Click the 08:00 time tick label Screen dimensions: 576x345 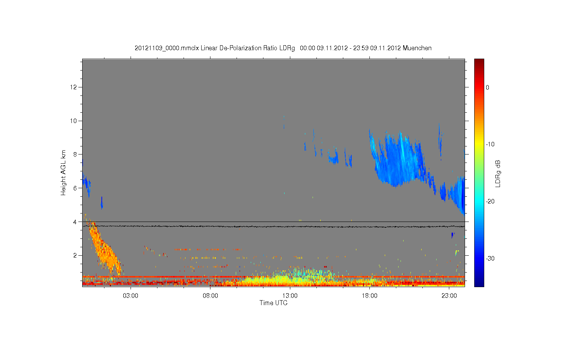(x=210, y=296)
